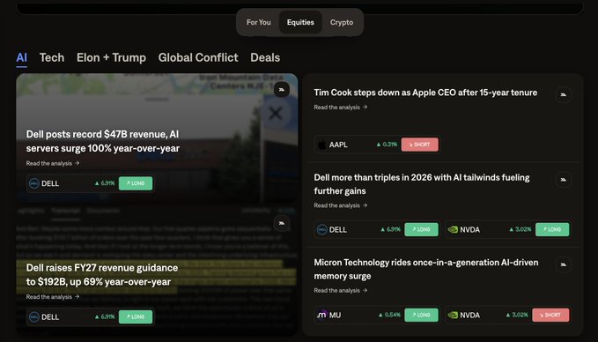Click NVDA LONG button under 'Dell more than triples'

552,230
